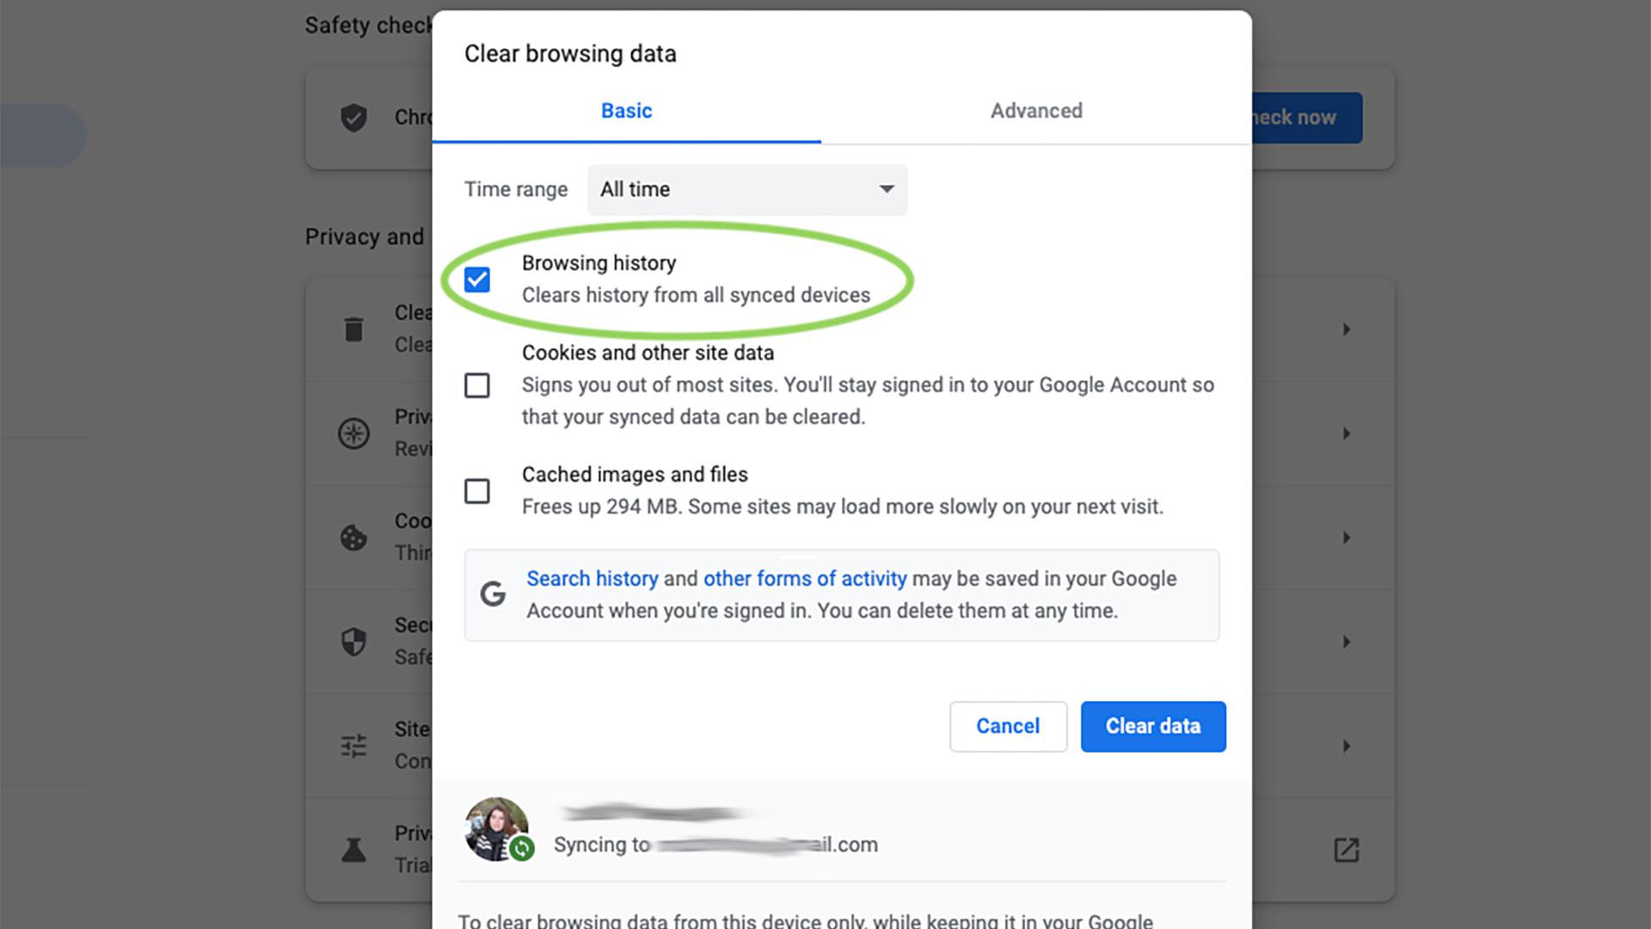Expand the Advanced tab settings
1651x929 pixels.
[1035, 110]
